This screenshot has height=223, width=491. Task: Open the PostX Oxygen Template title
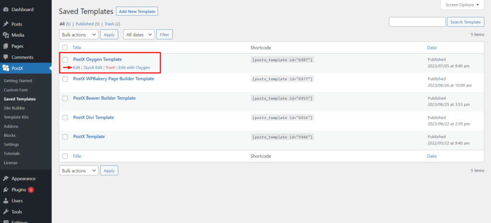(x=97, y=59)
